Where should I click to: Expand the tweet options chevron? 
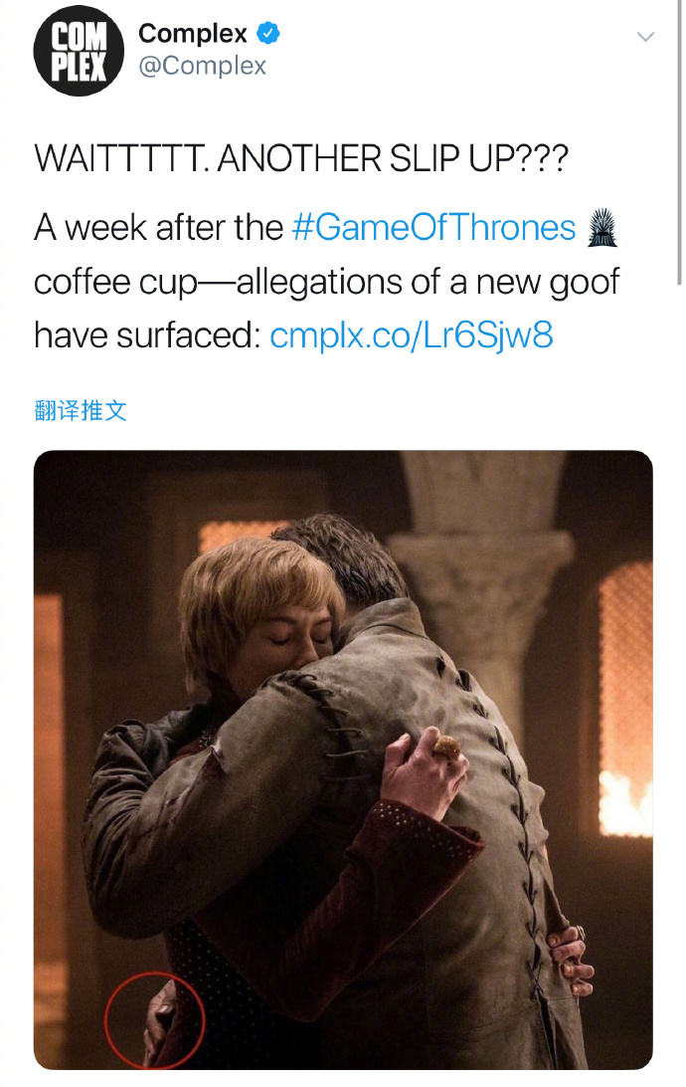[x=645, y=37]
